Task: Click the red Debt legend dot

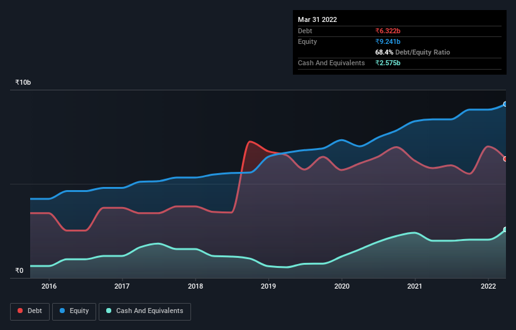Action: [20, 311]
